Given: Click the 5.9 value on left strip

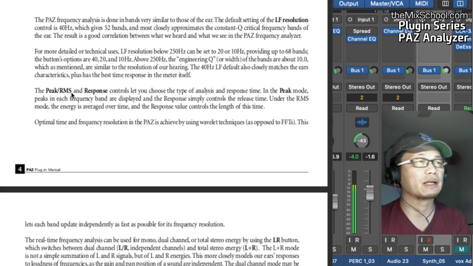Looking at the screenshot, I should click(x=336, y=157).
